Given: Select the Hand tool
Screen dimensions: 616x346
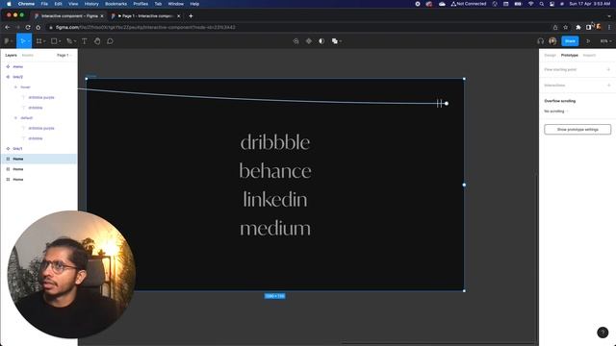Looking at the screenshot, I should (97, 41).
